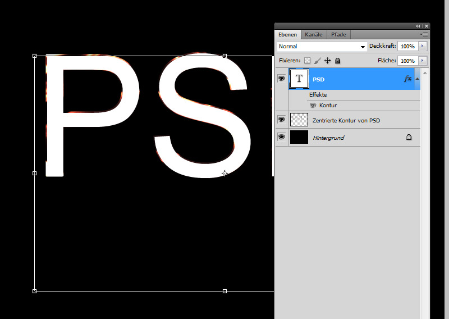
Task: Click the lock position move icon
Action: coord(327,61)
